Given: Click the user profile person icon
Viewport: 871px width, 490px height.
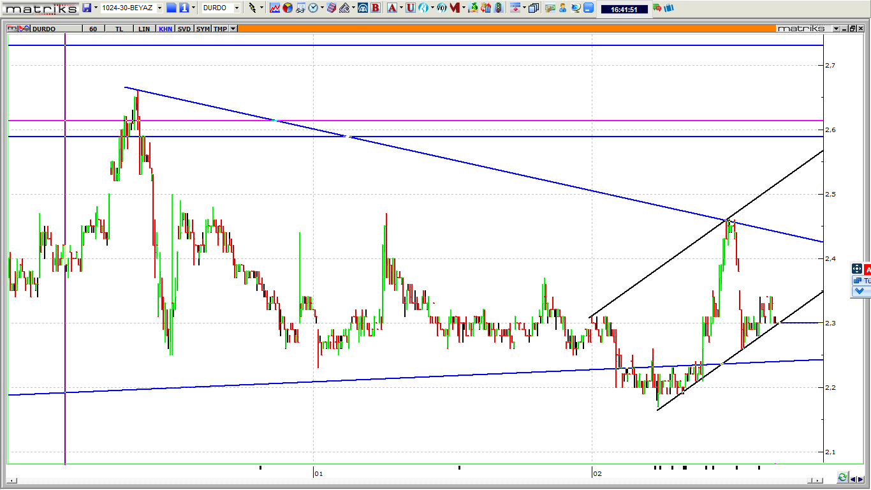Looking at the screenshot, I should (562, 8).
